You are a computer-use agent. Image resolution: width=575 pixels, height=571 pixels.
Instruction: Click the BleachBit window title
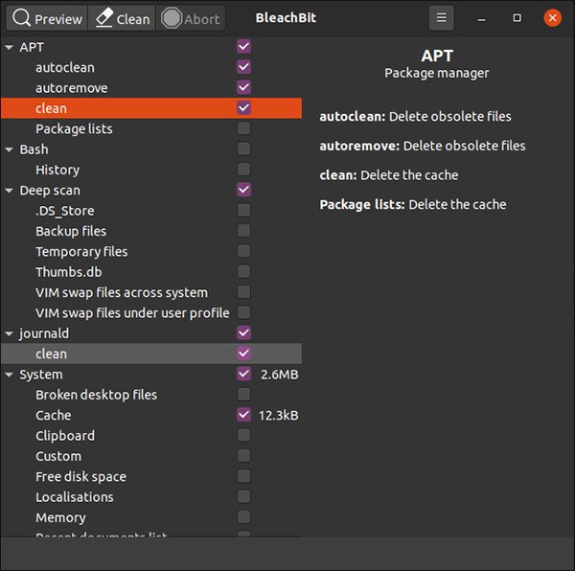click(286, 18)
